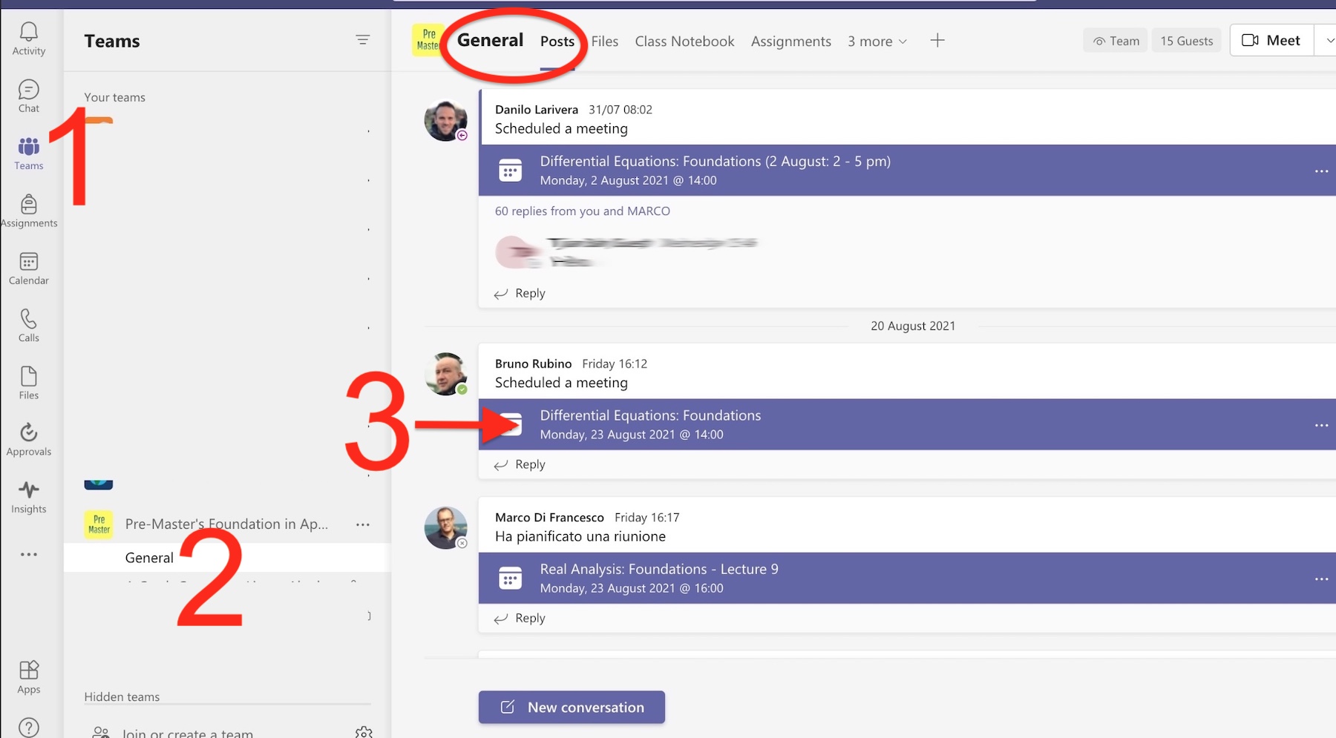Expand the 3 more tabs dropdown
This screenshot has height=738, width=1336.
[877, 42]
